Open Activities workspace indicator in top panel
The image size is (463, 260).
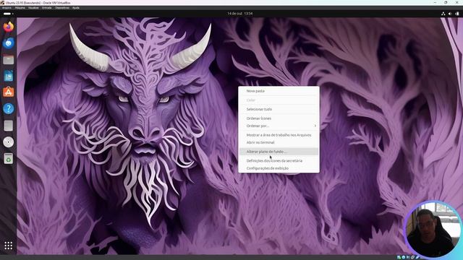click(x=8, y=14)
